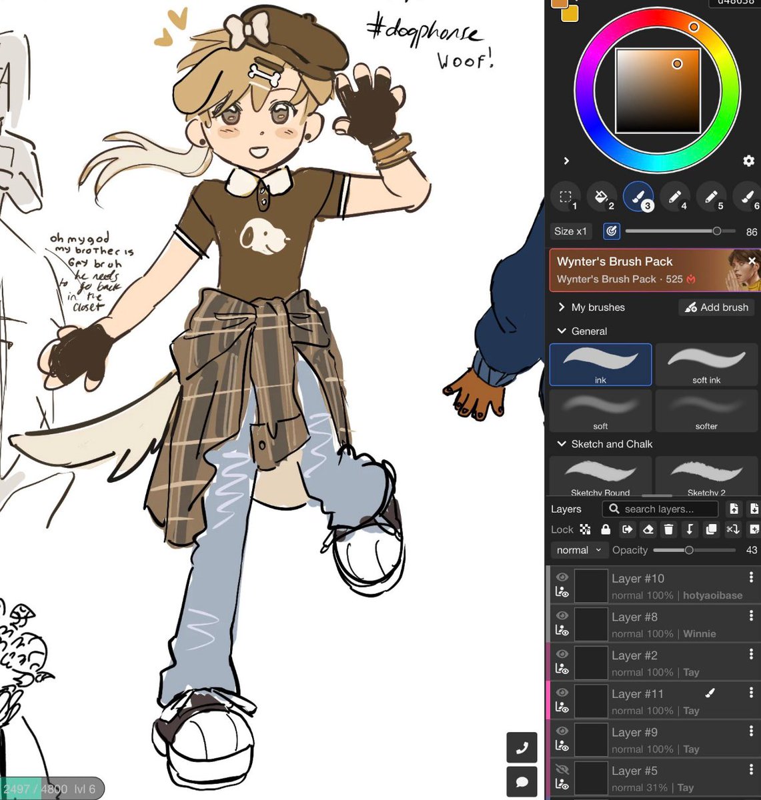
Task: Pick a shade in the saturation square
Action: pyautogui.click(x=658, y=90)
